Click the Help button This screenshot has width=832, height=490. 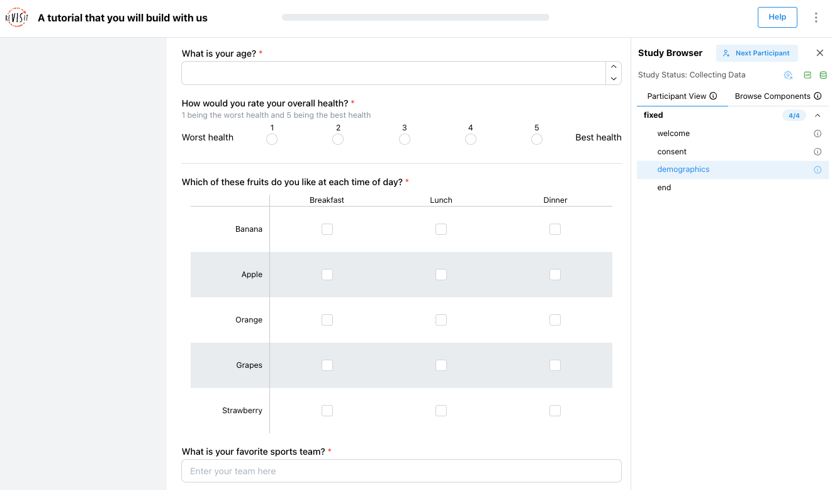click(x=777, y=18)
